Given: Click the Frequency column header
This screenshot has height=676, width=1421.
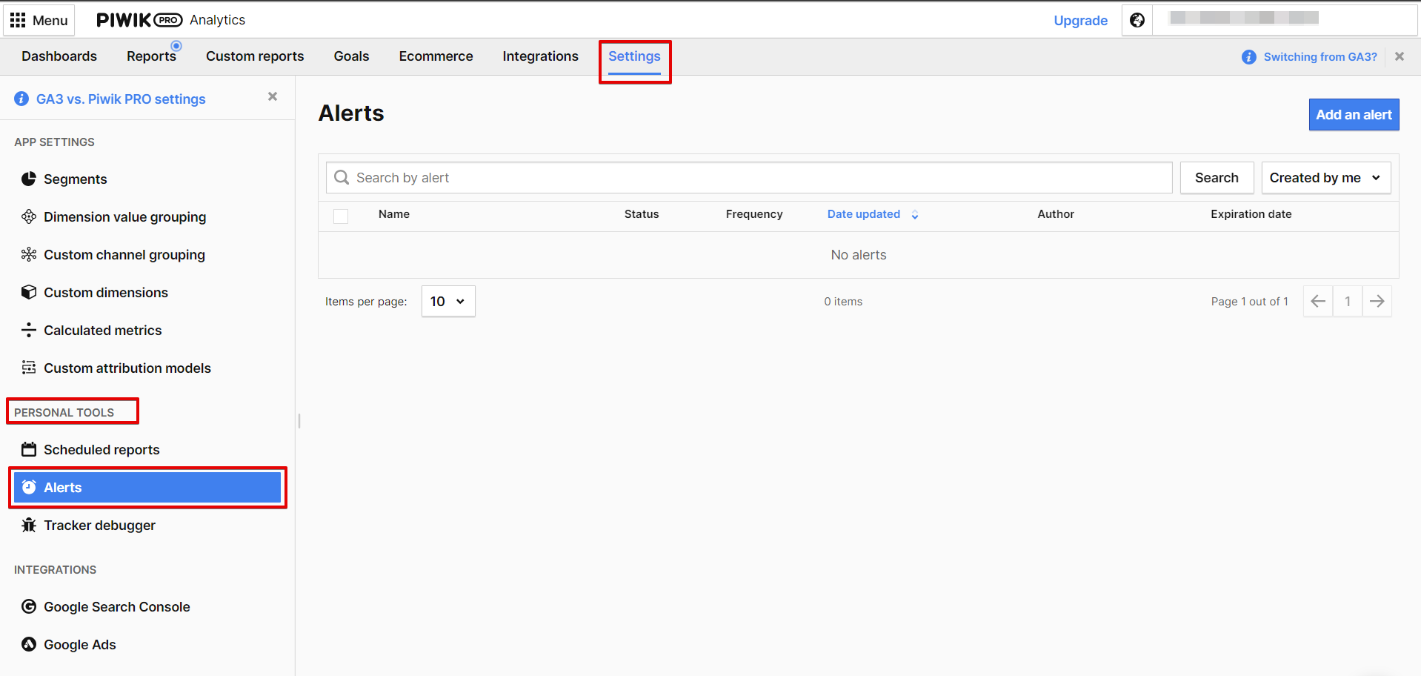Looking at the screenshot, I should coord(754,214).
